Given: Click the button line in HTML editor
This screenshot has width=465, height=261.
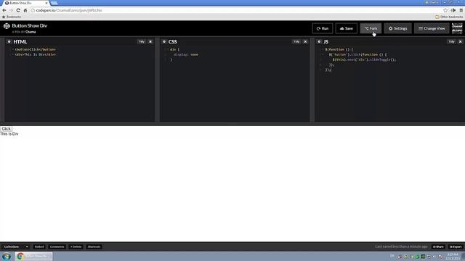Looking at the screenshot, I should coord(35,49).
